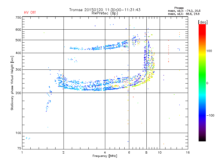Click the x-axis tick label "2"
The height and width of the screenshot is (166, 221).
(x=64, y=152)
